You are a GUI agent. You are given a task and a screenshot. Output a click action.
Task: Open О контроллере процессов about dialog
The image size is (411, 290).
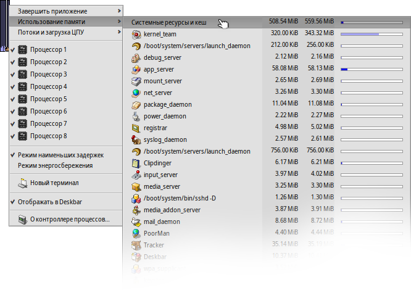66,219
